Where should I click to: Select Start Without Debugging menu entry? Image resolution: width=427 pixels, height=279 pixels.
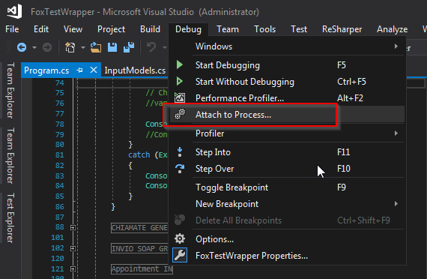288,81
